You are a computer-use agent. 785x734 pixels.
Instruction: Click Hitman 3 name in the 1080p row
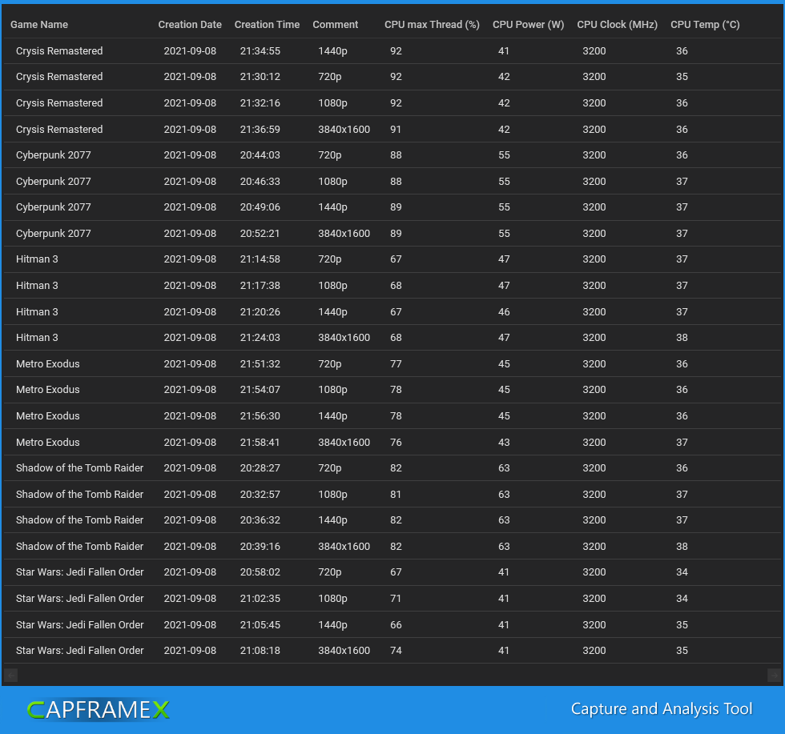37,286
